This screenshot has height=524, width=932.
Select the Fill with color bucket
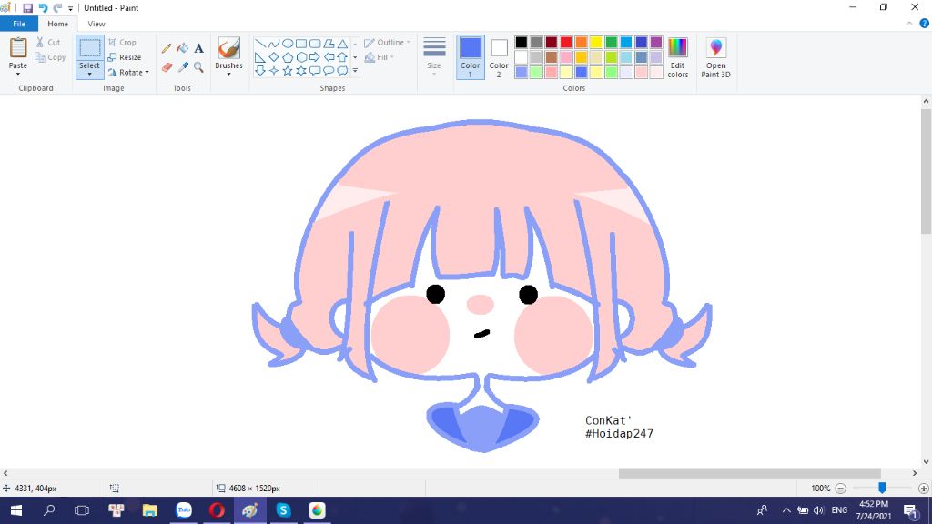point(183,48)
